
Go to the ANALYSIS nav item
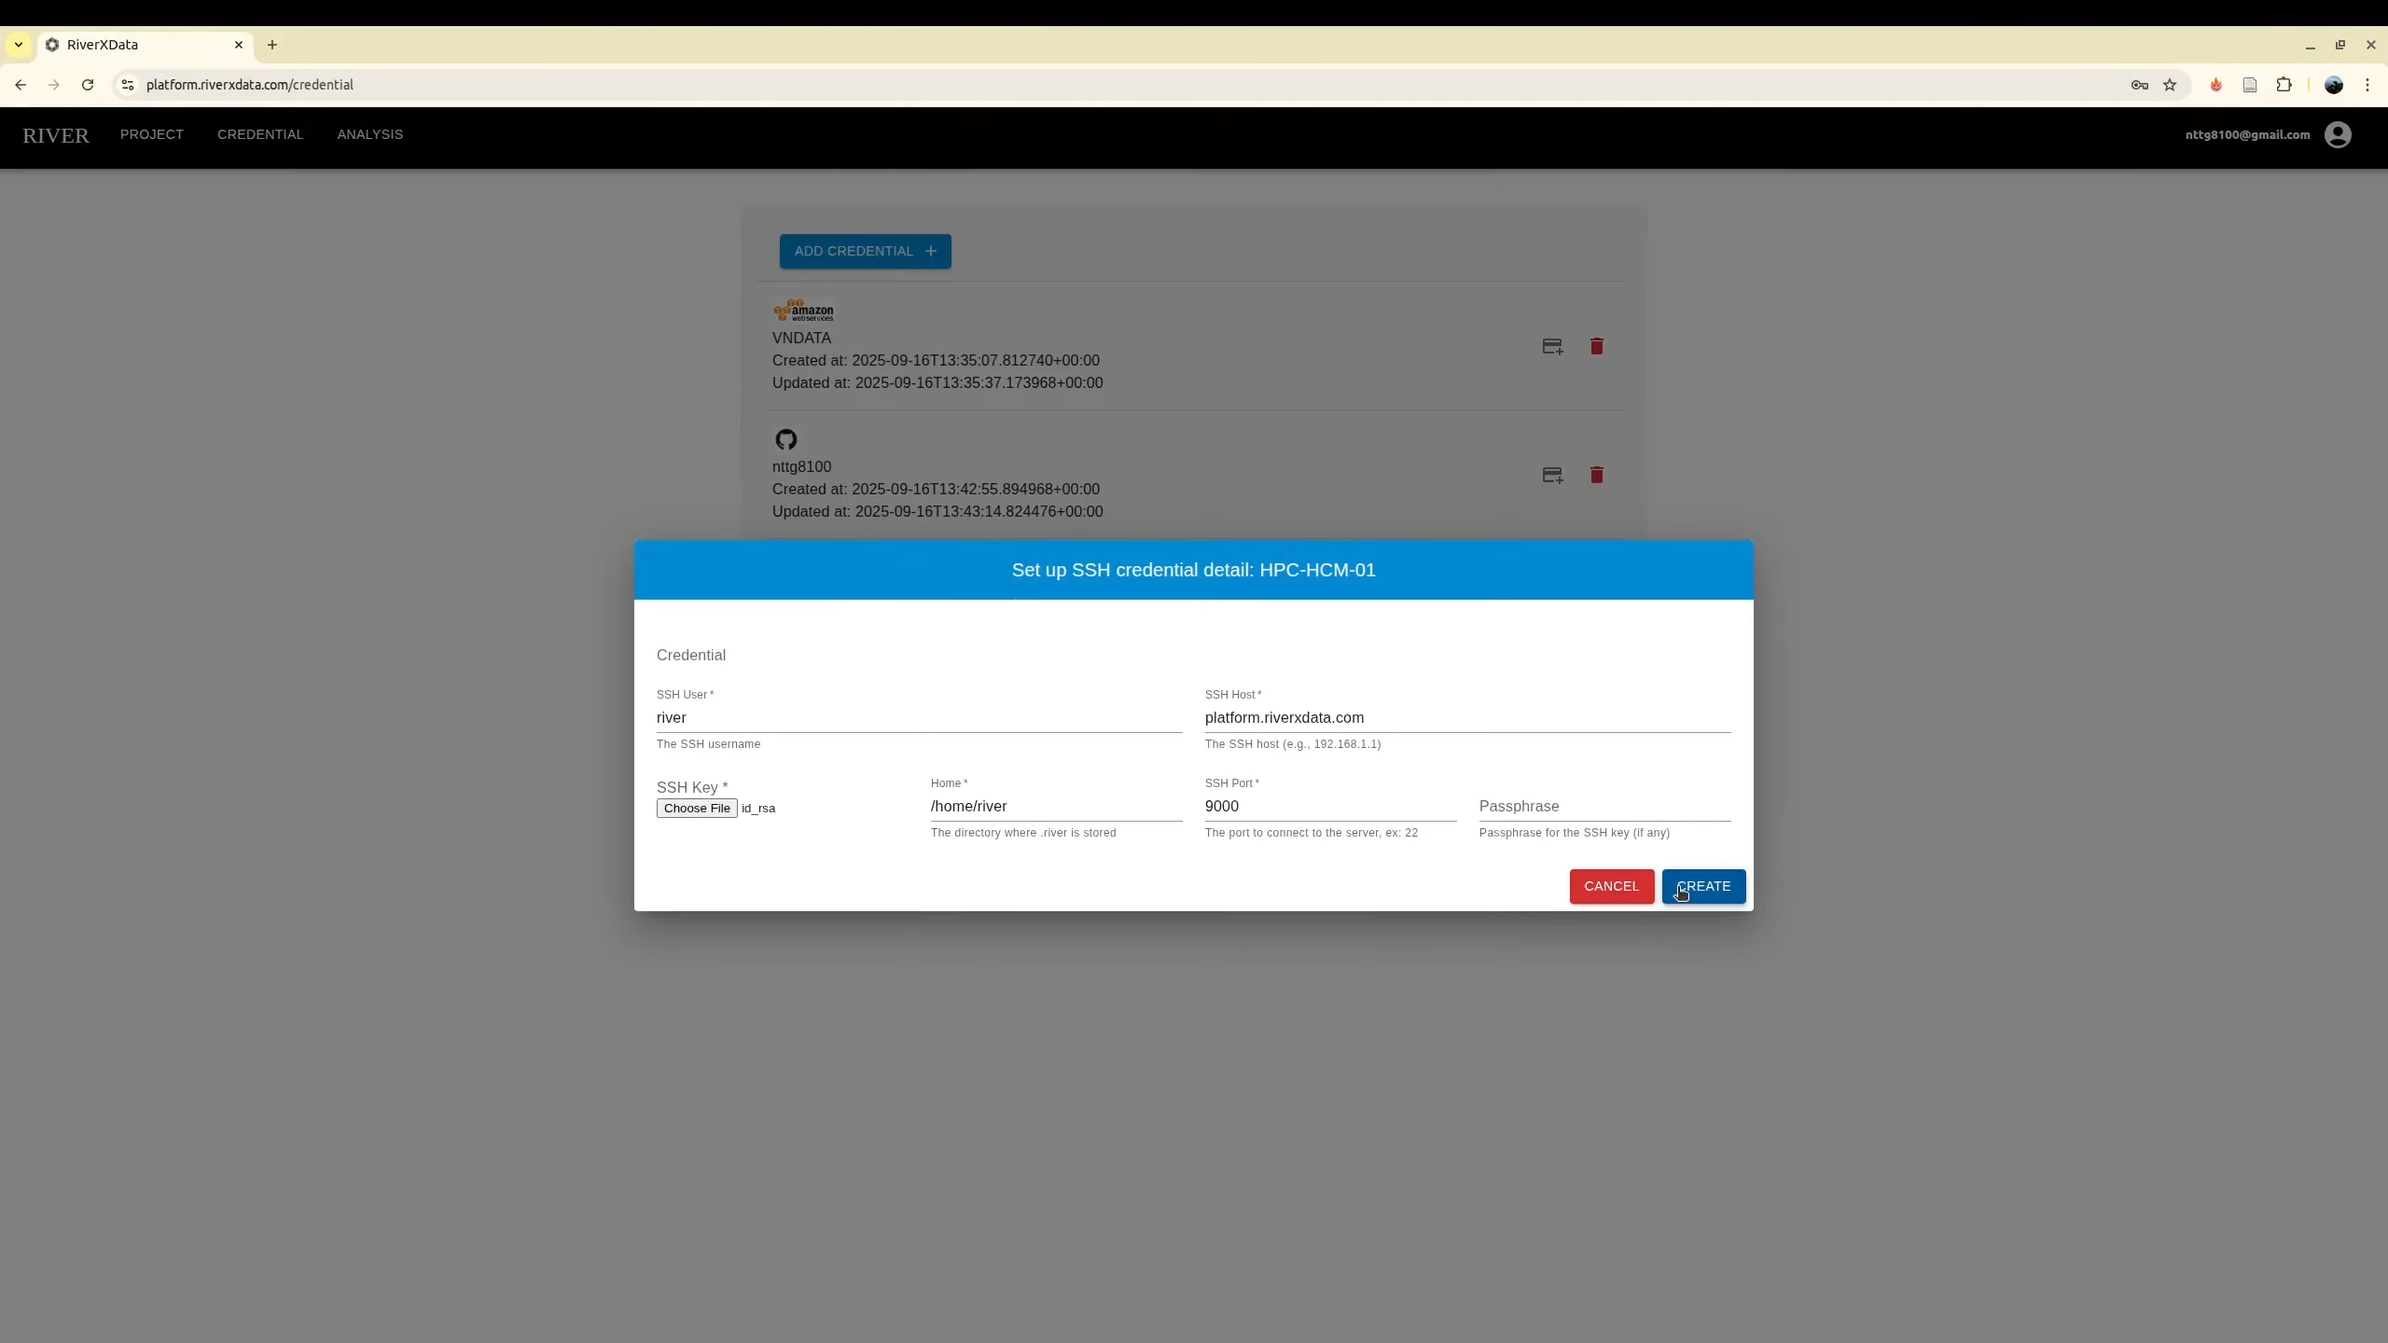[369, 134]
